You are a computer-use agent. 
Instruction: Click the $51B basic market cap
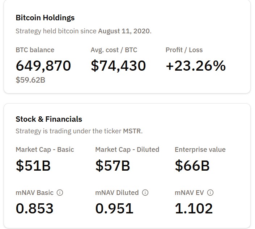(x=33, y=165)
